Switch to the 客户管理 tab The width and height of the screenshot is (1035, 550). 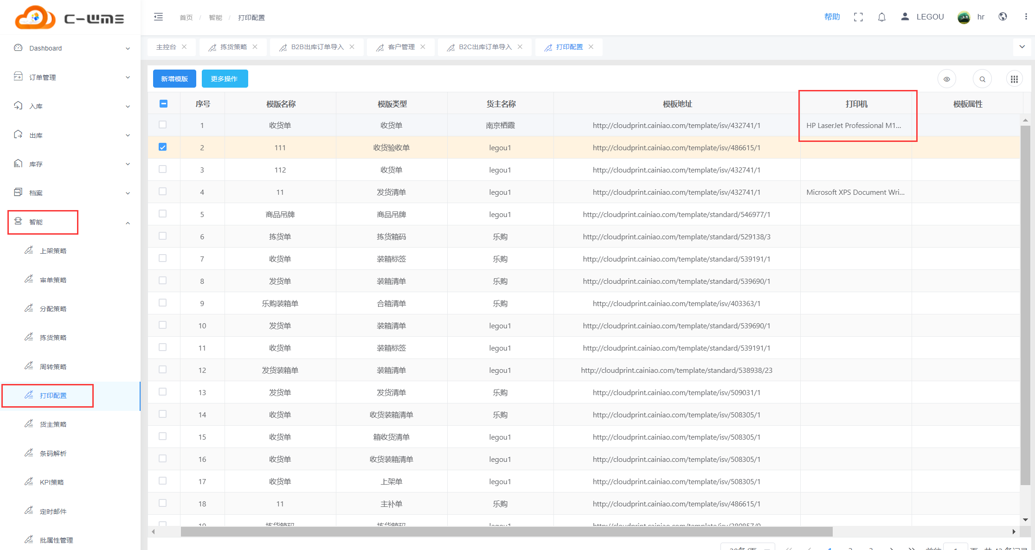[x=401, y=47]
